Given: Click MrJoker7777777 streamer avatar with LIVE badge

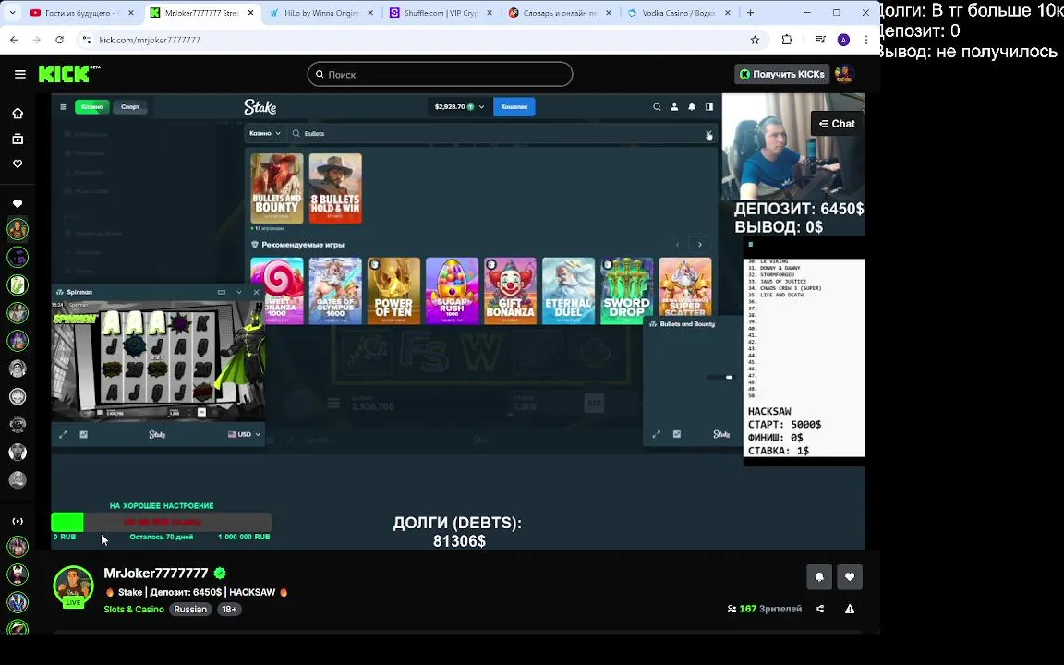Looking at the screenshot, I should (x=73, y=586).
